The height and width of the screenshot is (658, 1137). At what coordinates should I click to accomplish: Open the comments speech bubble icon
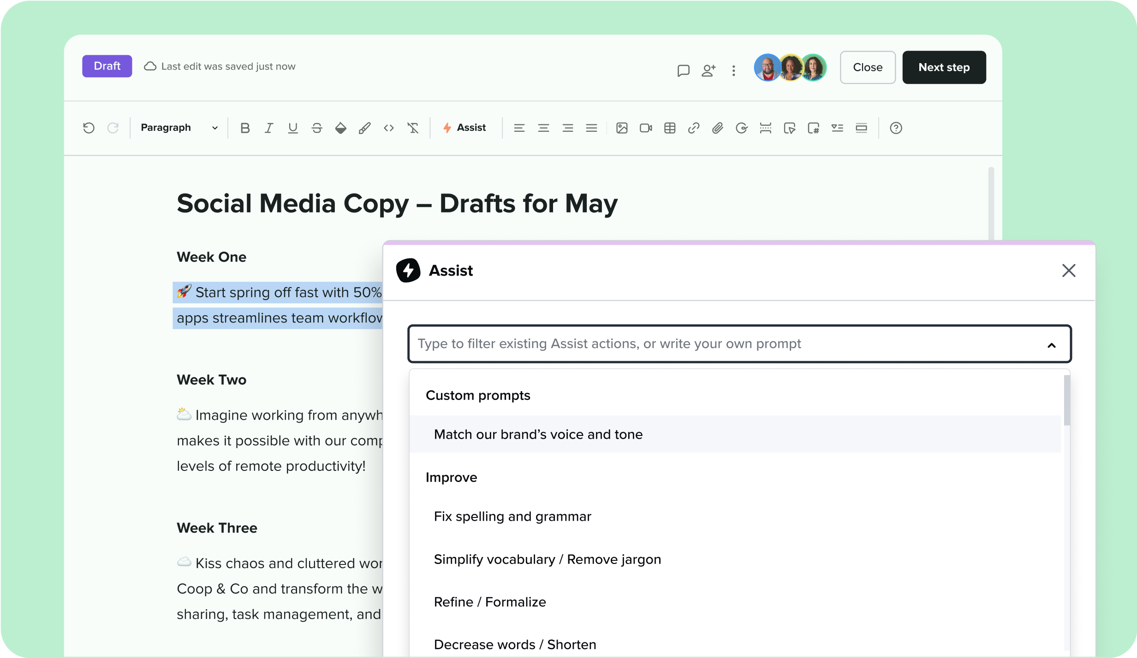click(683, 70)
